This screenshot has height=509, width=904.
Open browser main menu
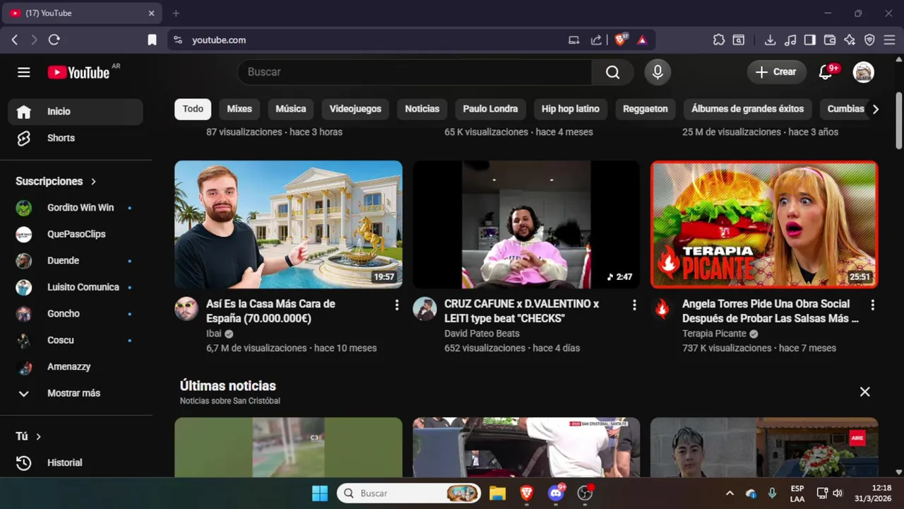pos(889,40)
